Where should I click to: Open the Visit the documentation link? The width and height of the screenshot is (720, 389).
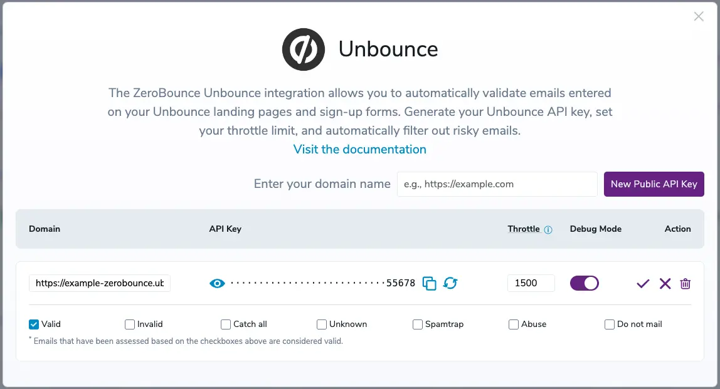click(360, 150)
